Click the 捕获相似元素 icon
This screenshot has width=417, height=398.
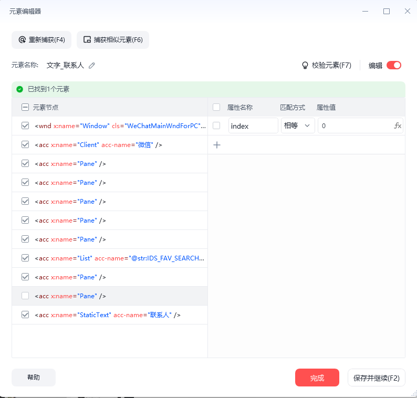(x=87, y=40)
